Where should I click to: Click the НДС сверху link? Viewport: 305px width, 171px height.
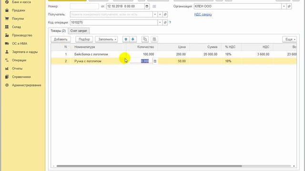[203, 14]
